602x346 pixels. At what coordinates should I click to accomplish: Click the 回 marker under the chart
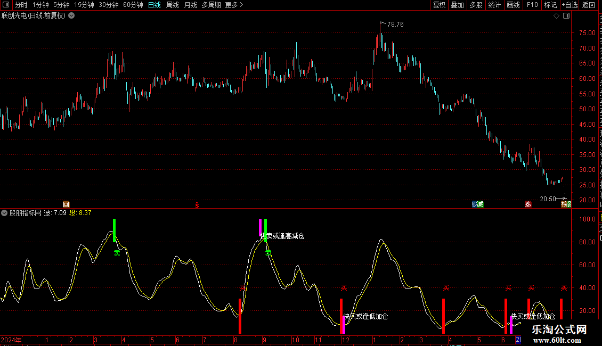[66, 204]
